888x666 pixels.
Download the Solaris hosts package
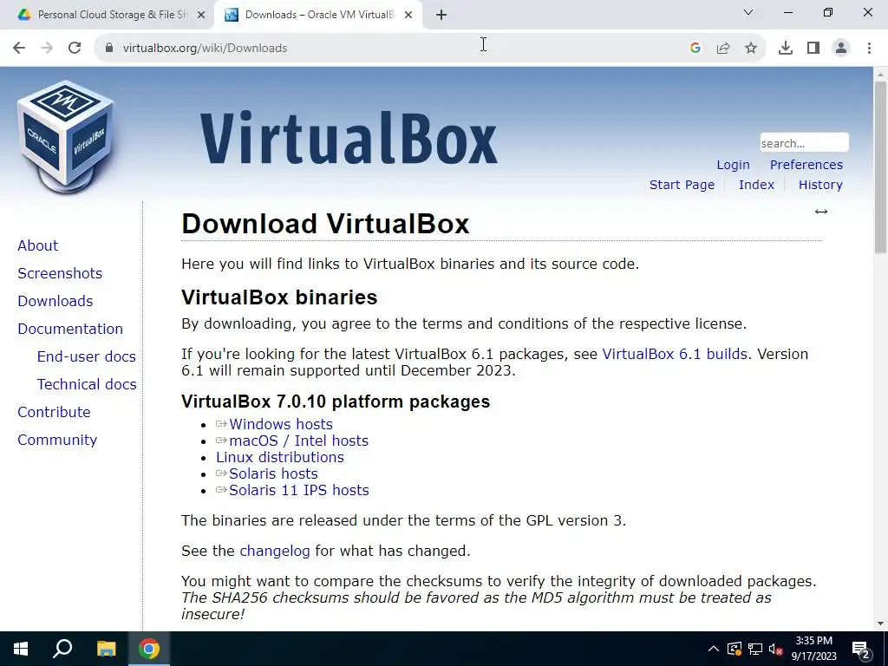coord(273,473)
